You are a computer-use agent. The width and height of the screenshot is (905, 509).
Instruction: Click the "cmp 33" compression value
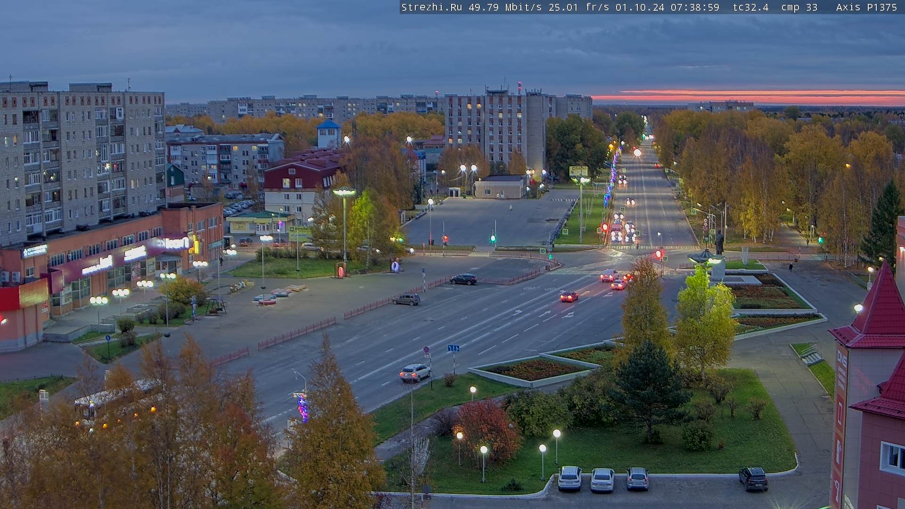pyautogui.click(x=799, y=7)
